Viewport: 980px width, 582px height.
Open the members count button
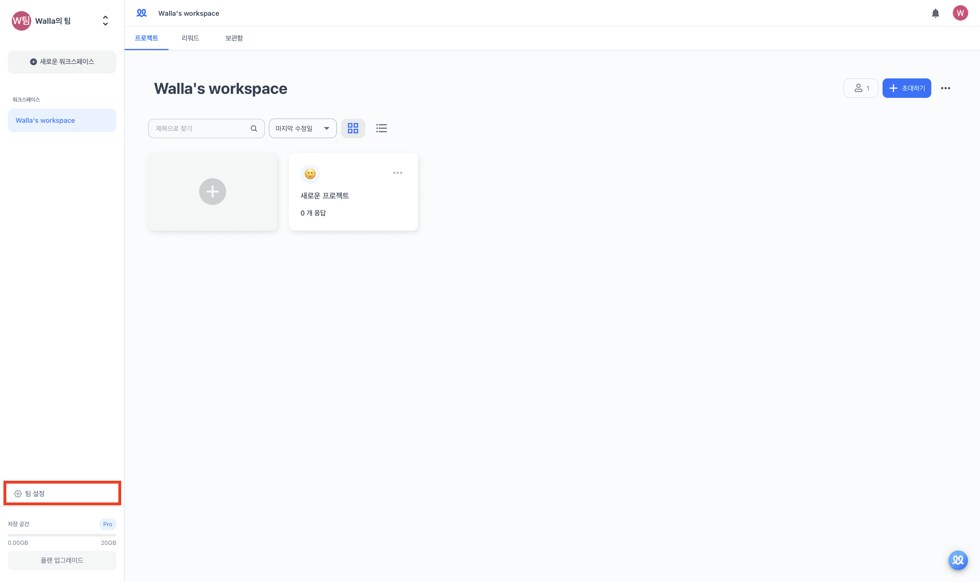point(861,88)
